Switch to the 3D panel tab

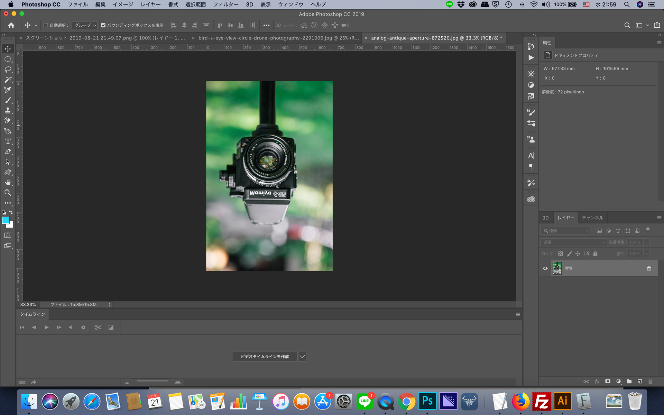pos(546,218)
